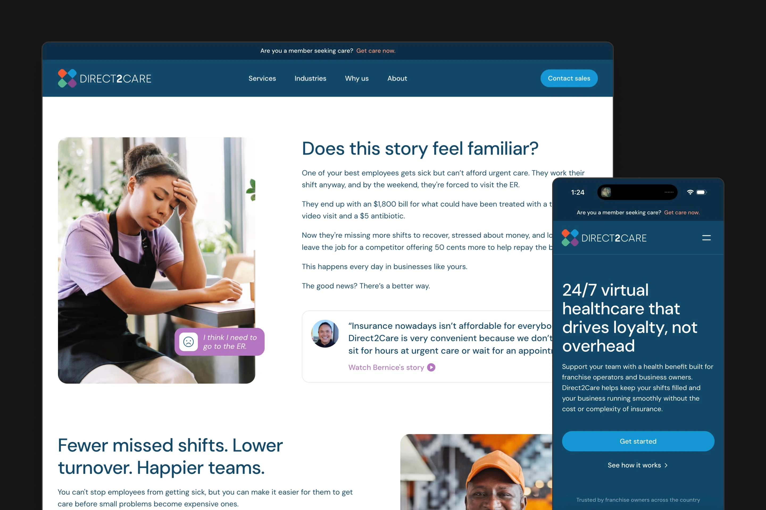Open the Services menu
The width and height of the screenshot is (766, 510).
pyautogui.click(x=262, y=78)
